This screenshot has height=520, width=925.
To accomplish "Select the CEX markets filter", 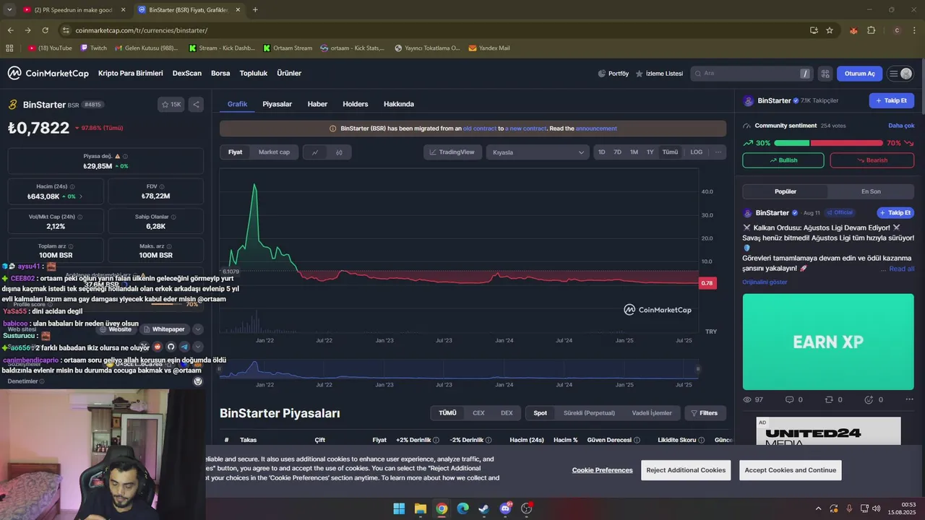I will coord(478,413).
